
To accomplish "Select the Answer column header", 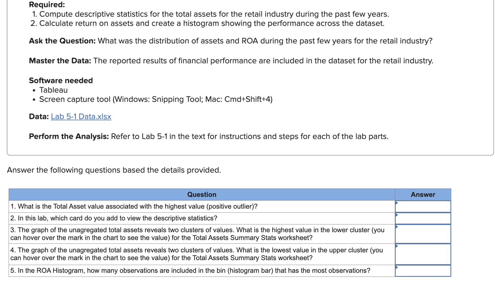I will click(422, 195).
